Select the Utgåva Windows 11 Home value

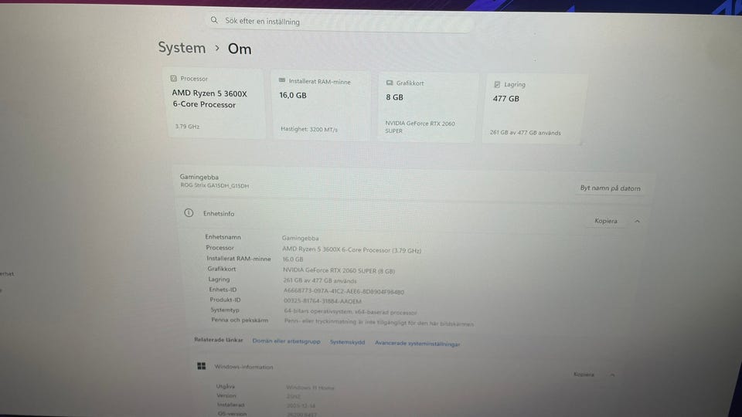310,387
